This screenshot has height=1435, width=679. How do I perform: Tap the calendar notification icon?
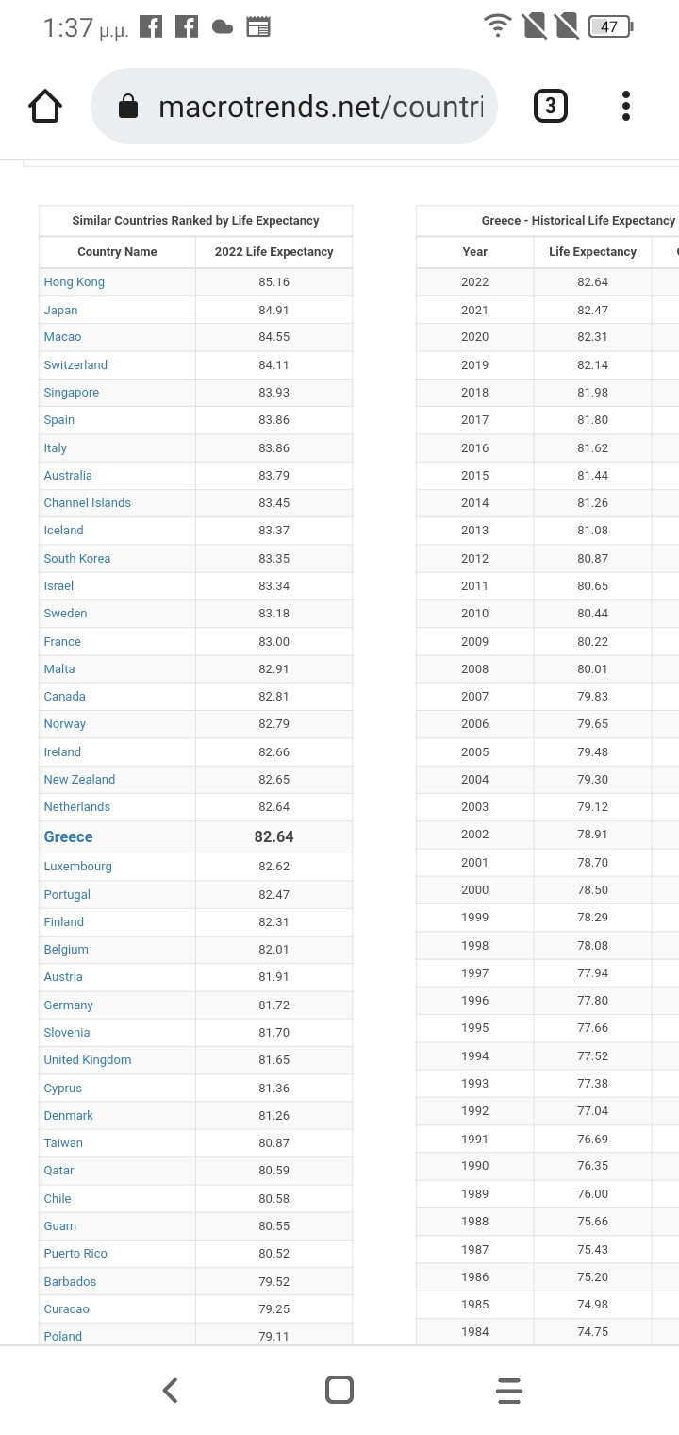(x=258, y=27)
